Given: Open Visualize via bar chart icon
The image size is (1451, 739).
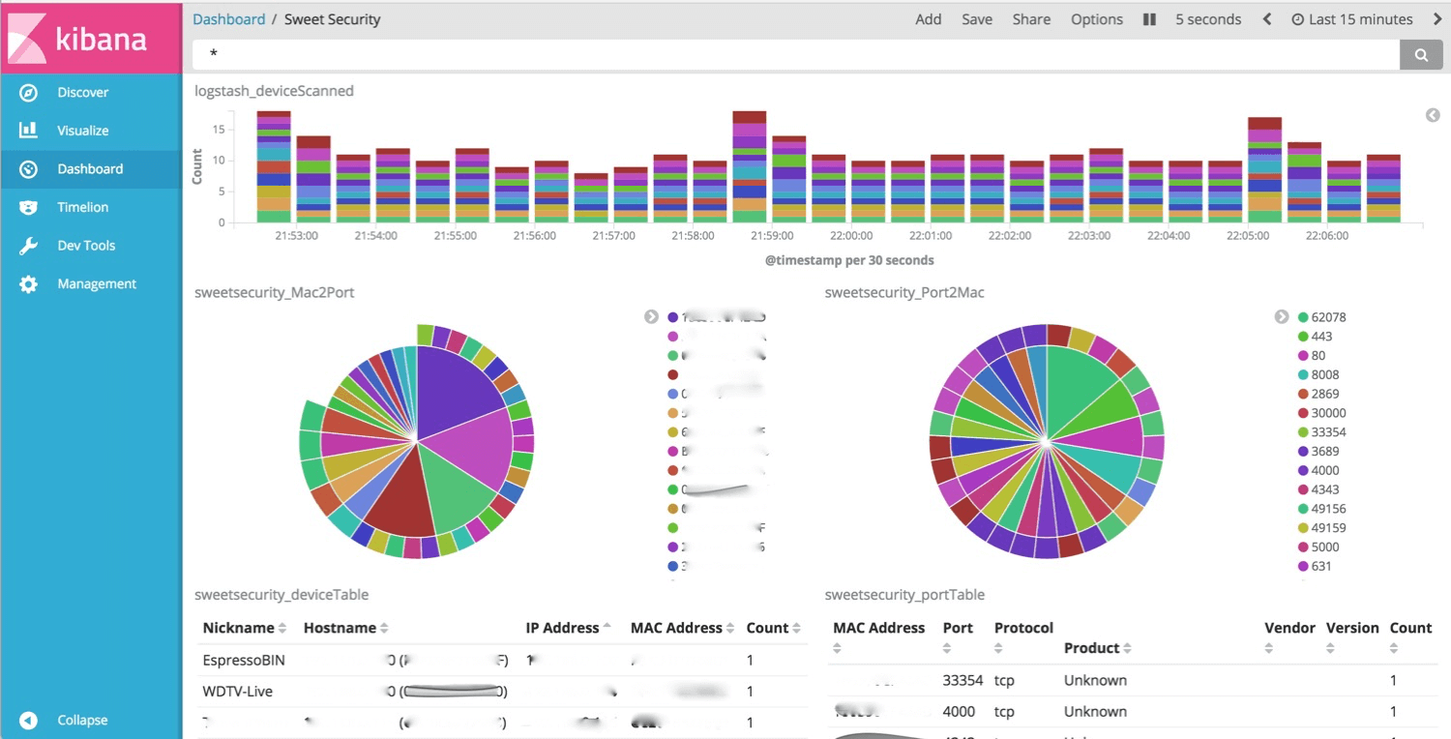Looking at the screenshot, I should point(28,131).
